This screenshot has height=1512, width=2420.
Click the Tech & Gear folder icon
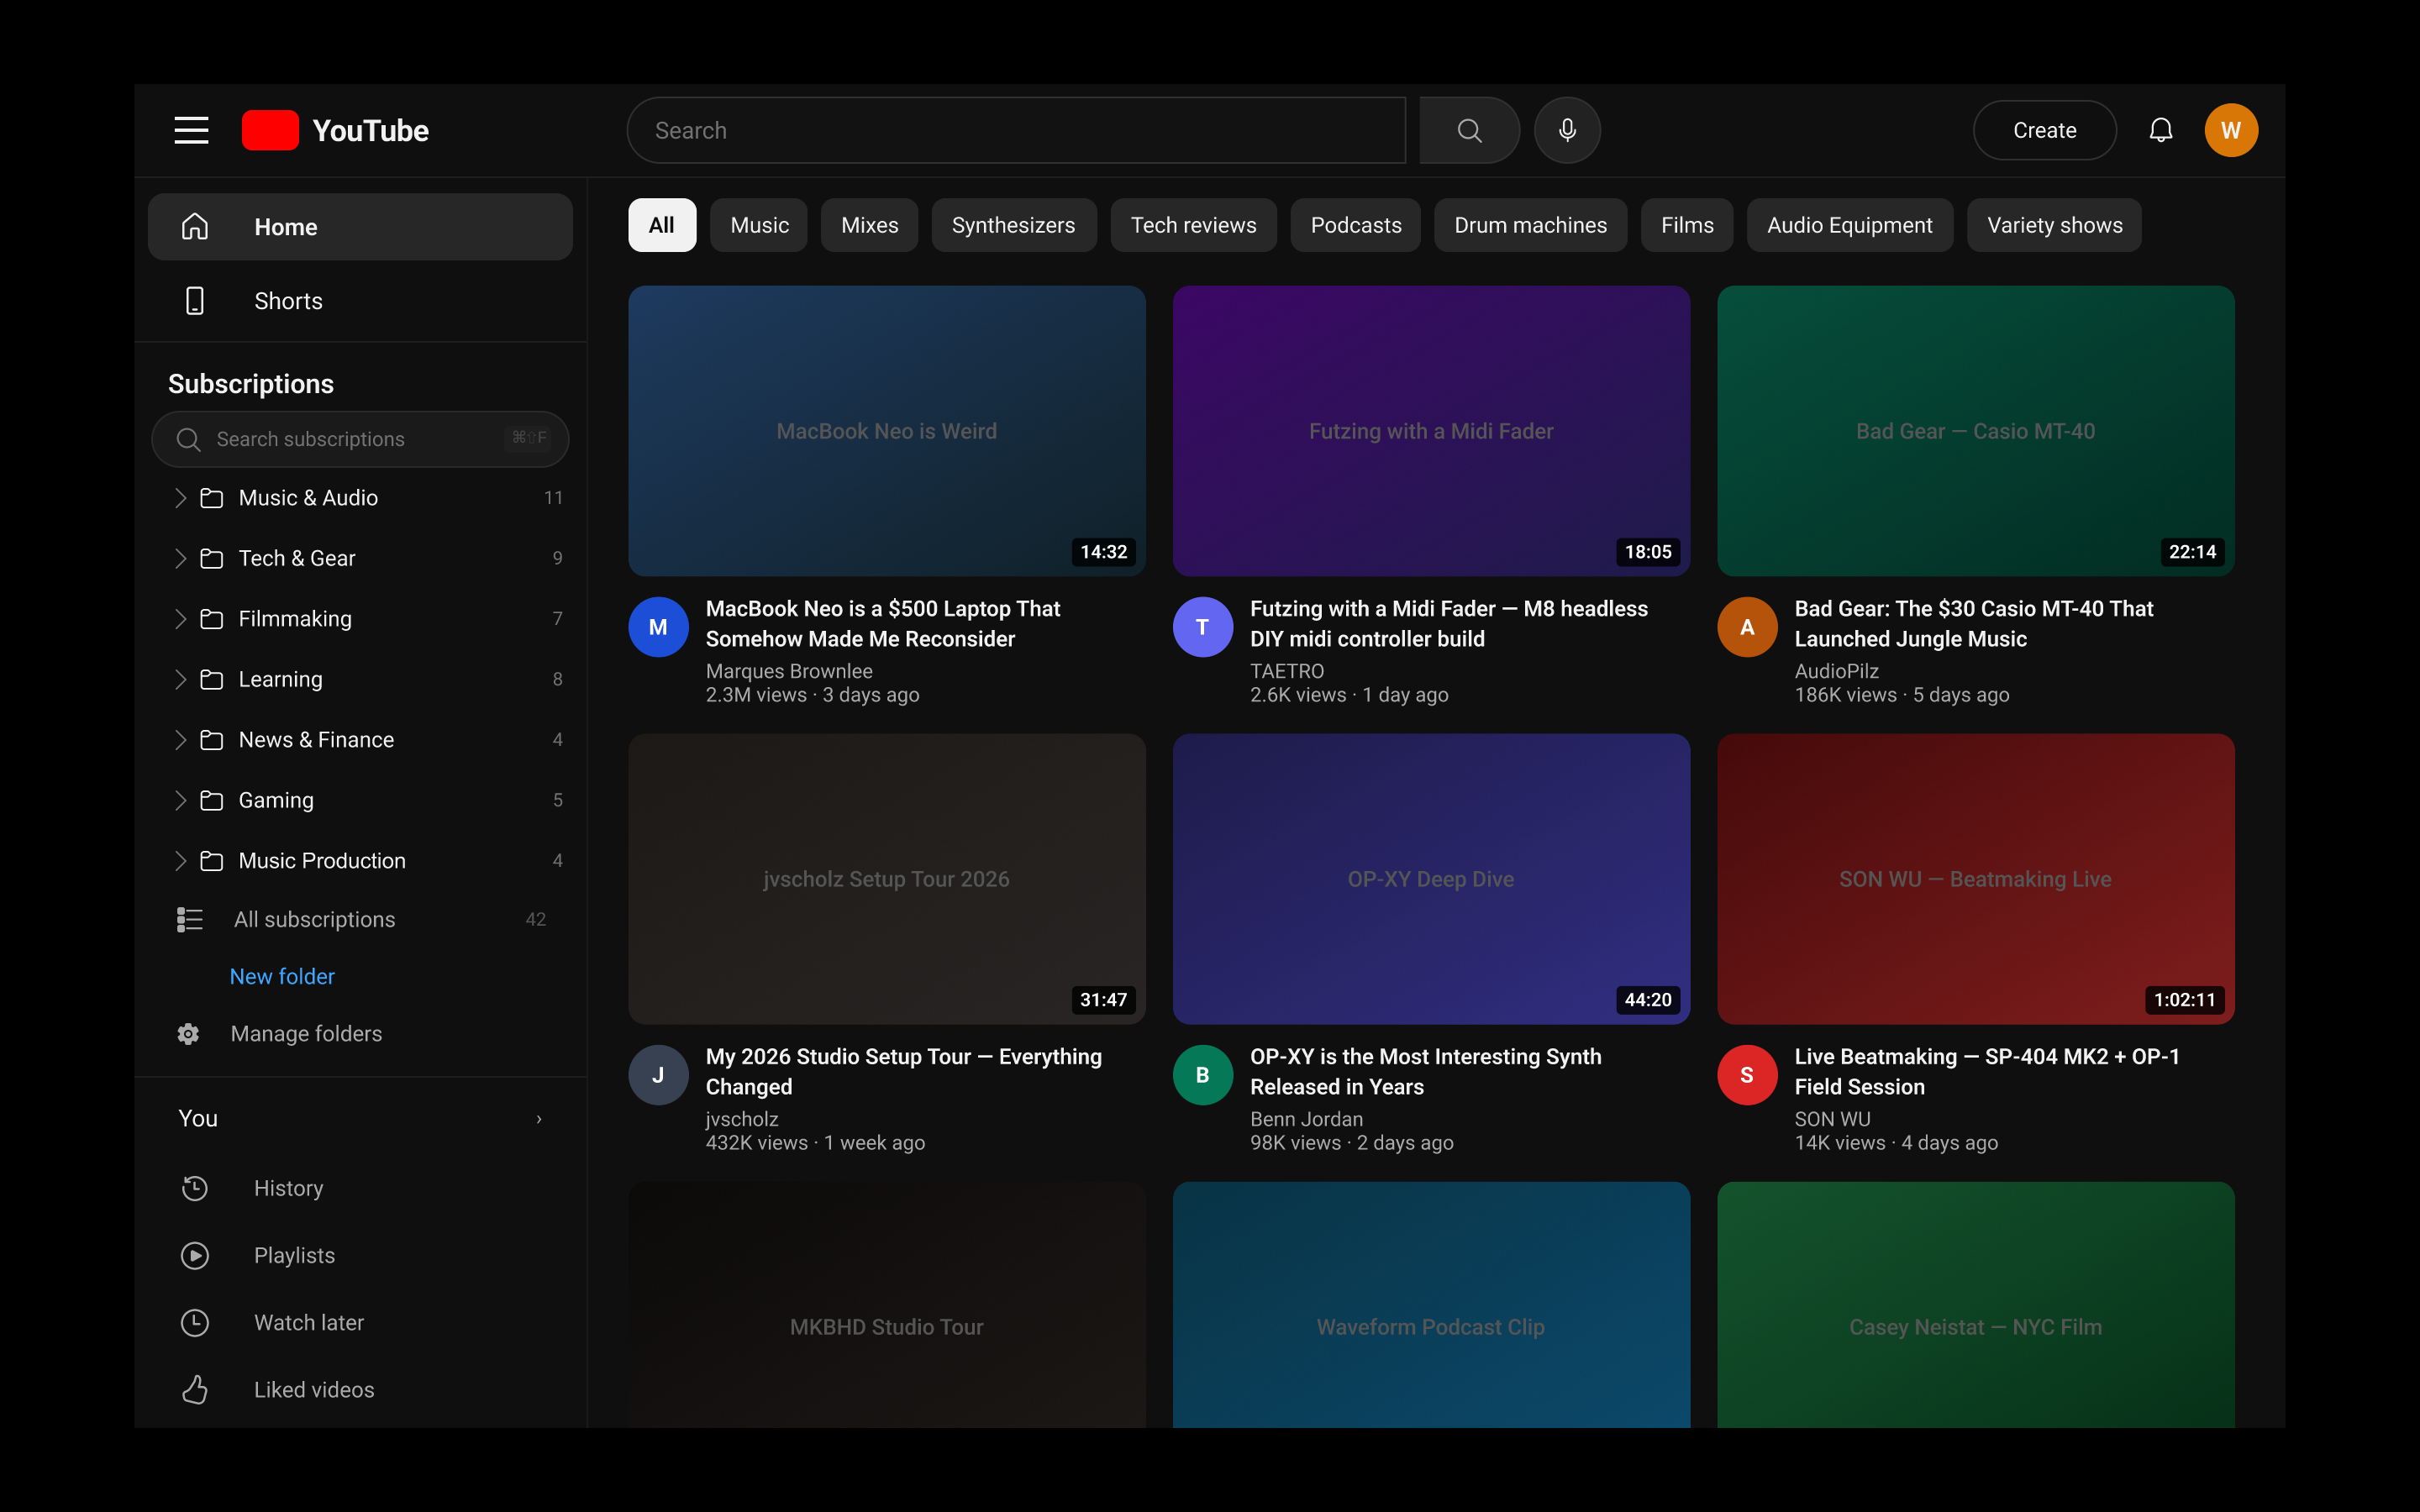211,558
